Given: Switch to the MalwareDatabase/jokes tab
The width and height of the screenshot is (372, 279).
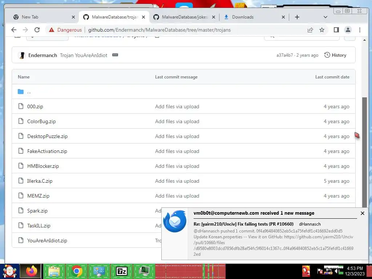Looking at the screenshot, I should (185, 17).
